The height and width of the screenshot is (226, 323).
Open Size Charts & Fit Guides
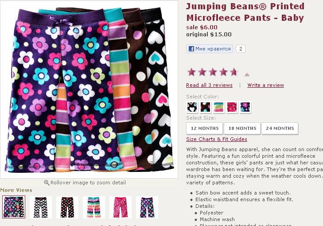tap(217, 139)
